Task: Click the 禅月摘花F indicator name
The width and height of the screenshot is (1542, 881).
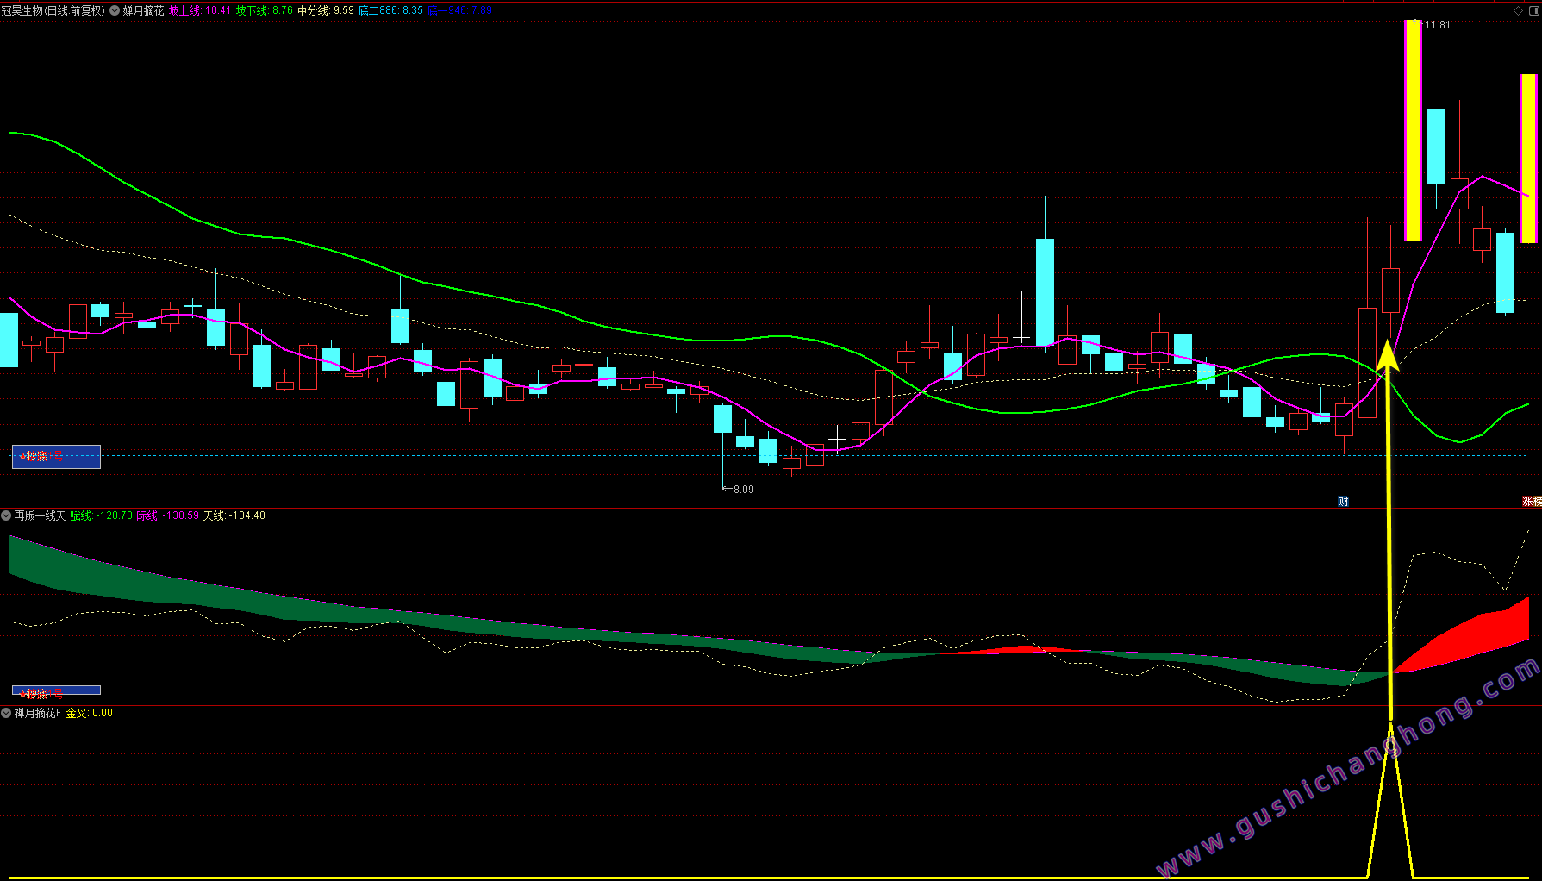Action: [x=38, y=713]
